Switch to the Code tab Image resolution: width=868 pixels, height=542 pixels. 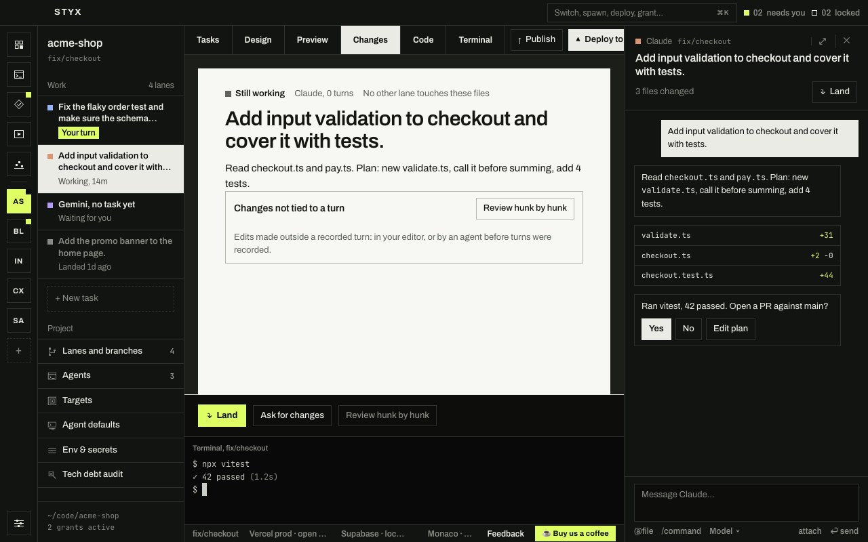423,40
